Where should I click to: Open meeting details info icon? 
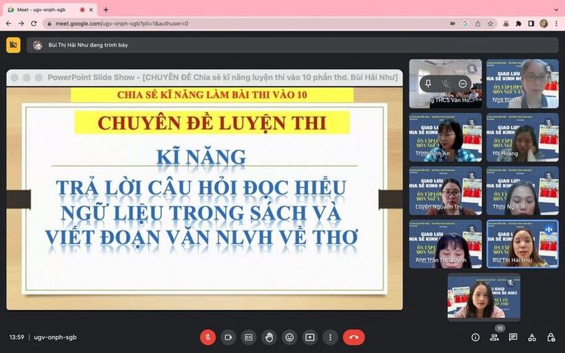tap(475, 337)
